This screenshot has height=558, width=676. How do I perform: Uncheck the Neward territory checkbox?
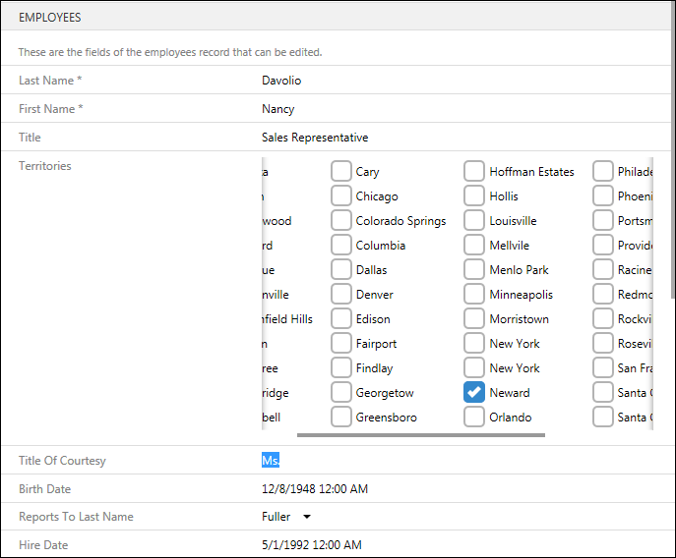[474, 393]
